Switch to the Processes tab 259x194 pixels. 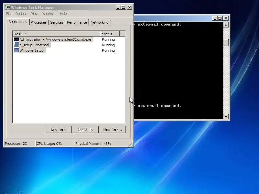(x=39, y=22)
